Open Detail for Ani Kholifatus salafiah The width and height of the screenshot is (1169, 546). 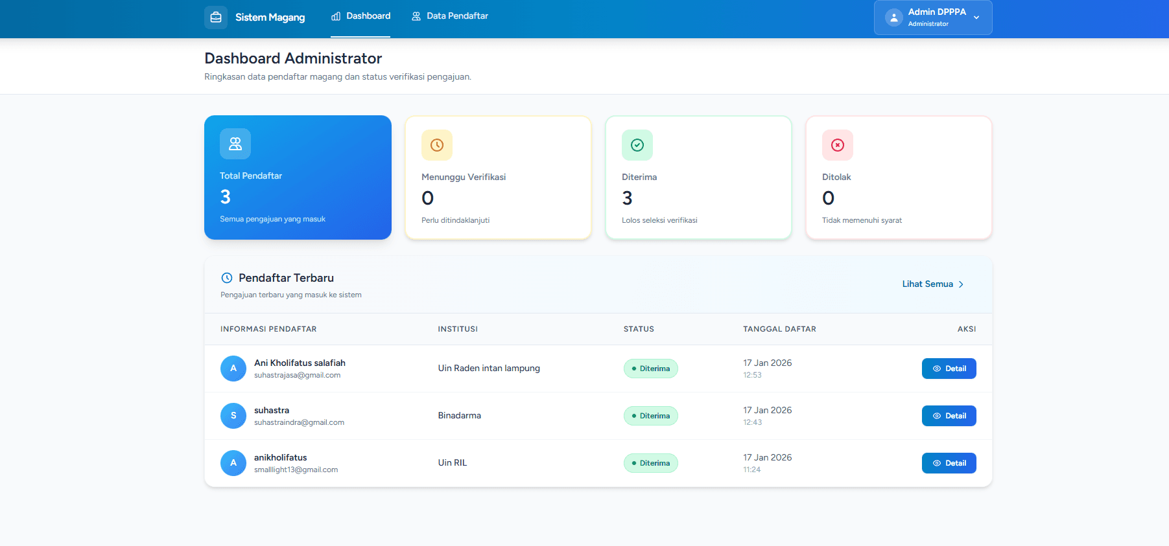pos(949,369)
